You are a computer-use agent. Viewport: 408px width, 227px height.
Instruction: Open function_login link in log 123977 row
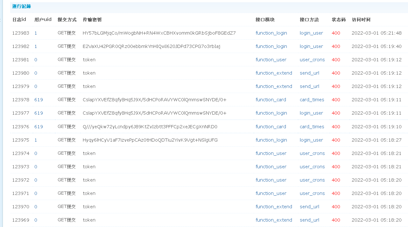pos(271,113)
